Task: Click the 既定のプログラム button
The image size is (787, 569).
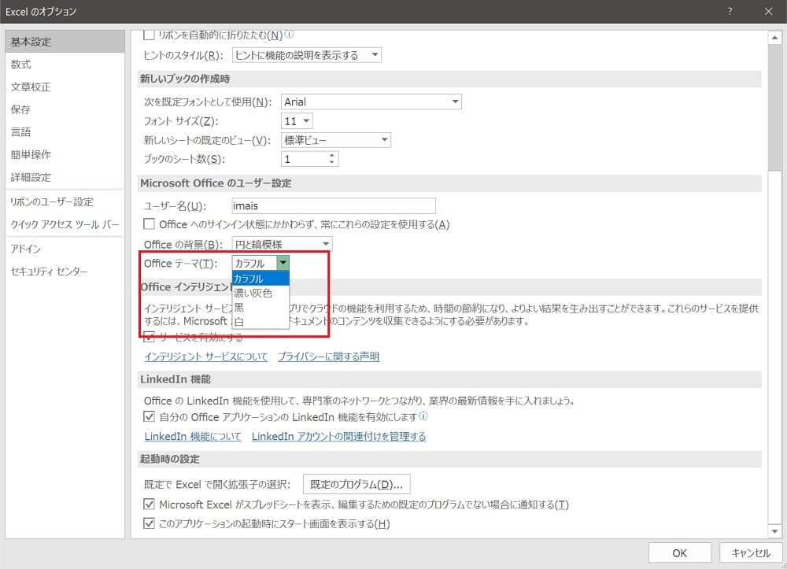Action: (357, 483)
